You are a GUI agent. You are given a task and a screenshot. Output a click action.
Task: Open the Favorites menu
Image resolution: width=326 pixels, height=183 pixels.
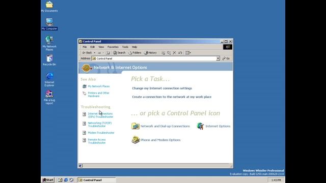(113, 47)
